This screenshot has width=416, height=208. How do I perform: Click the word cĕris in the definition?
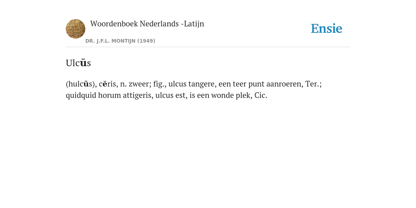[108, 84]
